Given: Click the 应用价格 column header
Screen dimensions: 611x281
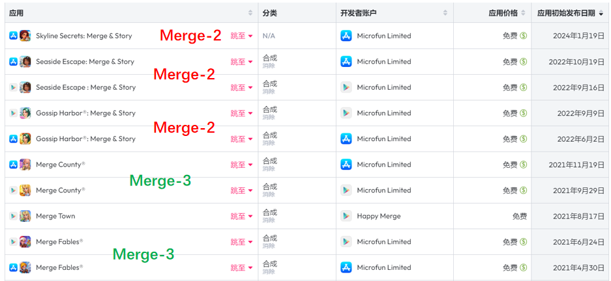Looking at the screenshot, I should [x=503, y=13].
